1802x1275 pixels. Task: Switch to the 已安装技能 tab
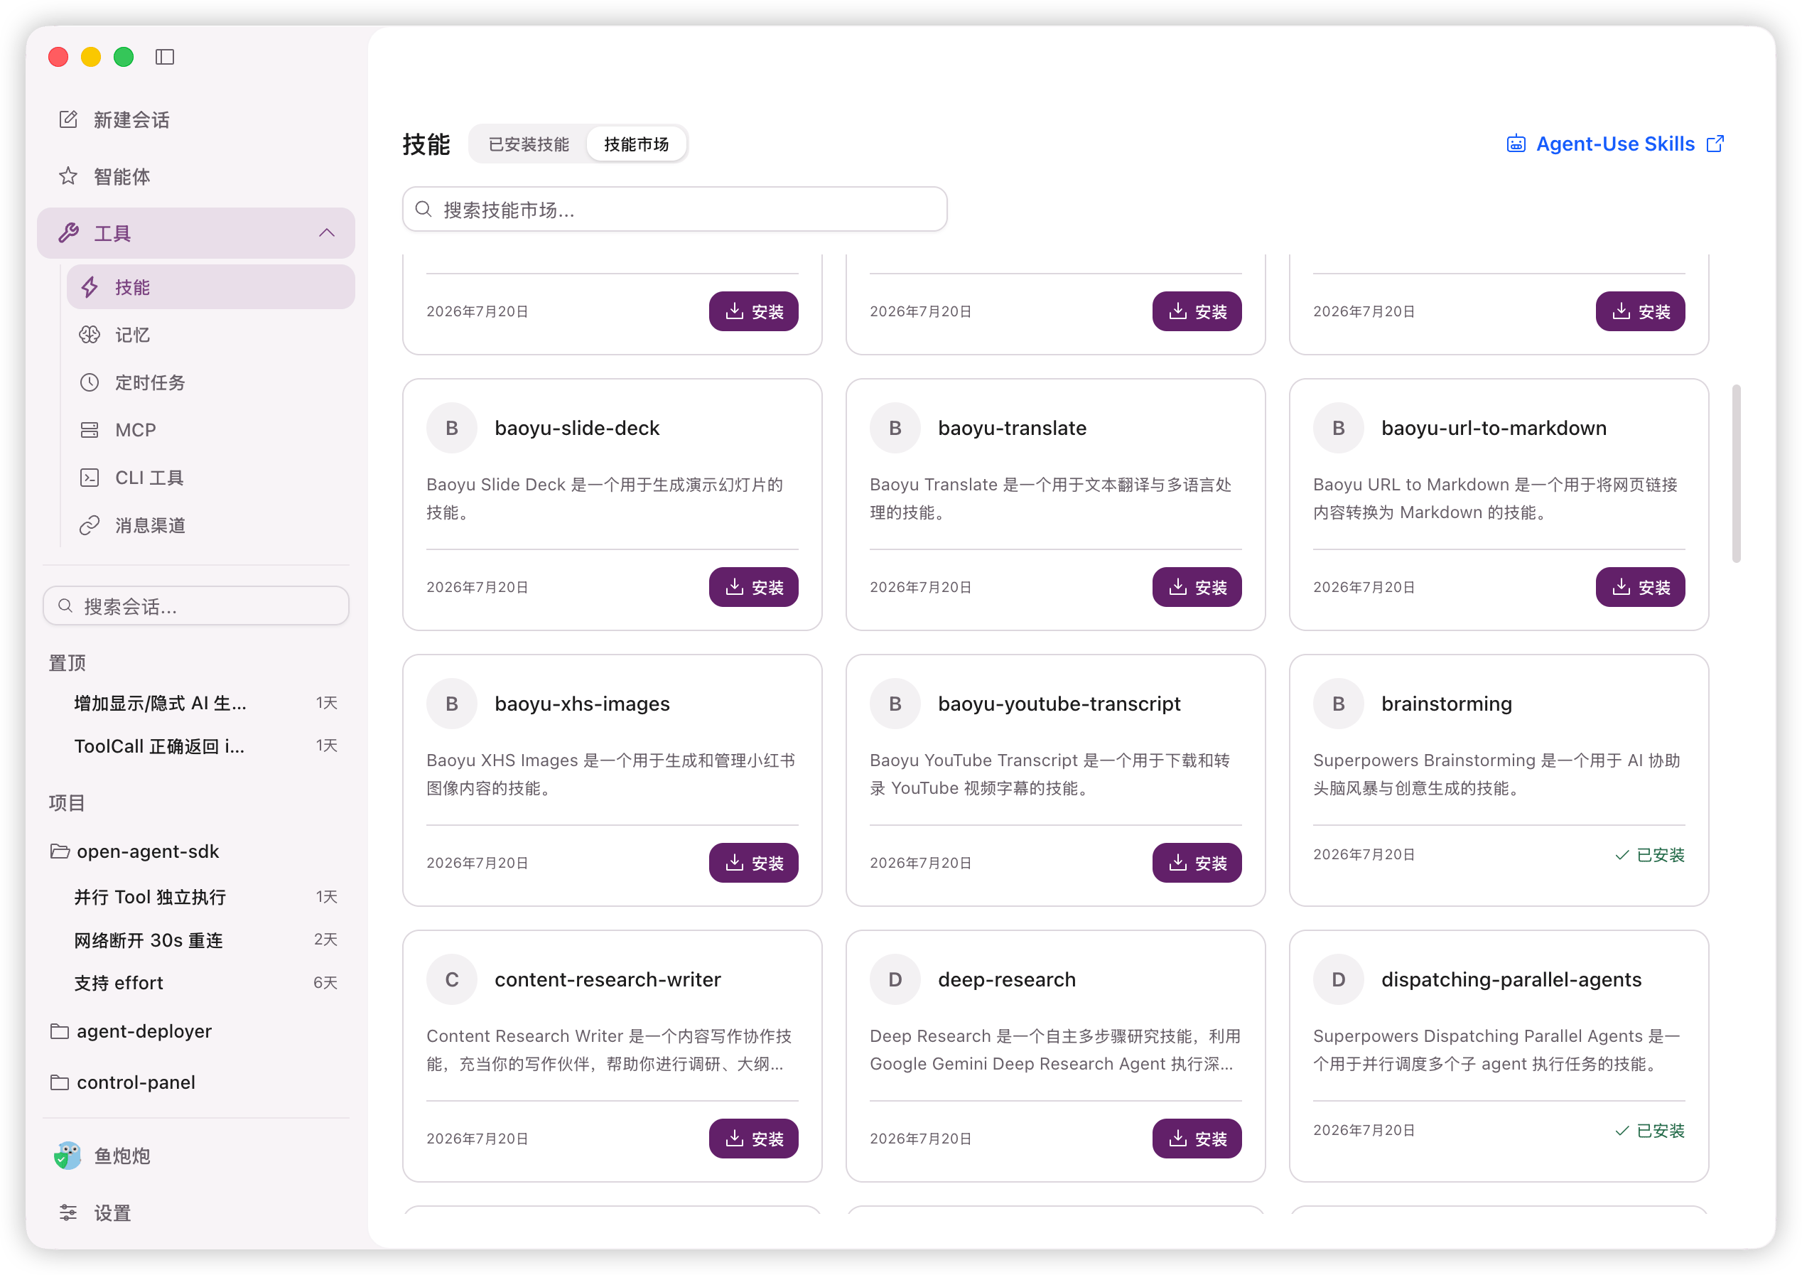tap(528, 144)
